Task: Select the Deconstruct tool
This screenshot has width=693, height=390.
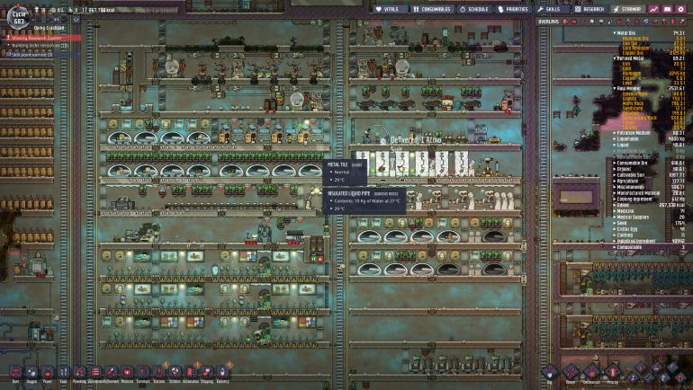Action: [591, 374]
